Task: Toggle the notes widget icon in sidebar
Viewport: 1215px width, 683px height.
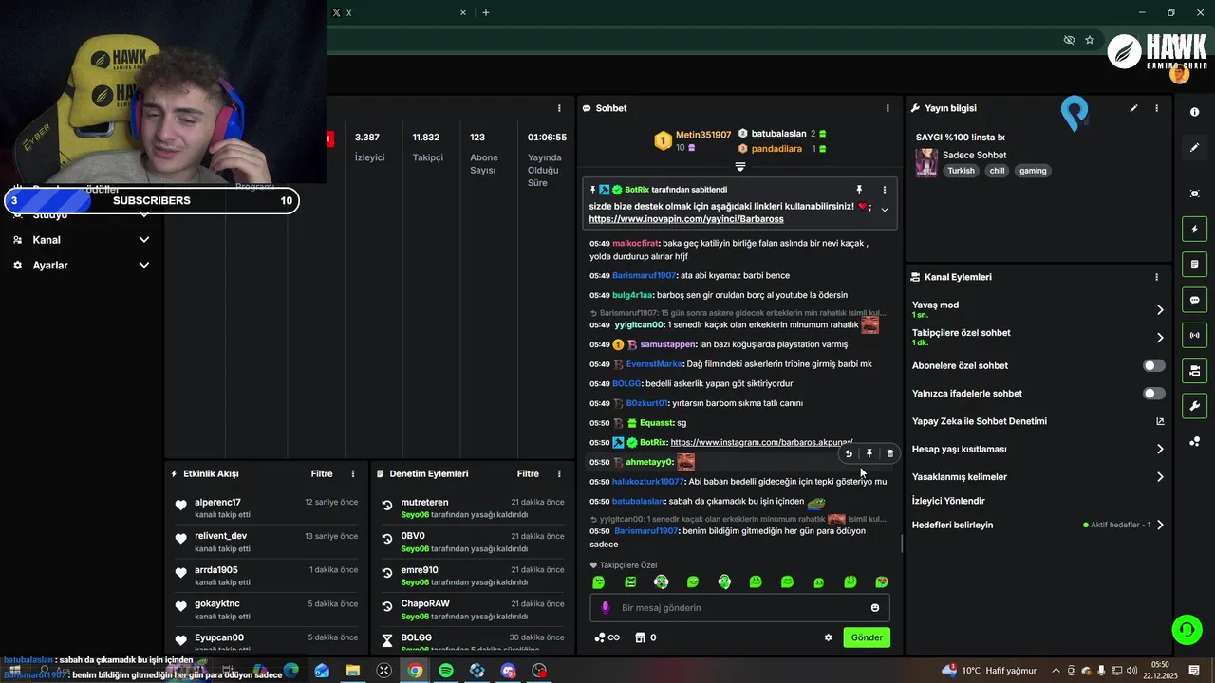Action: point(1194,264)
